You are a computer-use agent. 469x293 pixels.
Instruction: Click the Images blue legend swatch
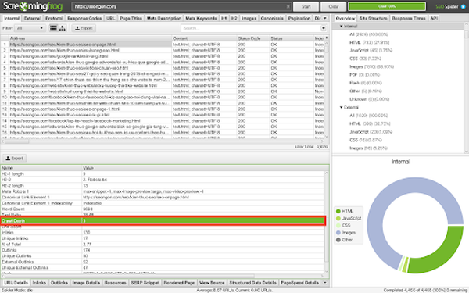[338, 233]
